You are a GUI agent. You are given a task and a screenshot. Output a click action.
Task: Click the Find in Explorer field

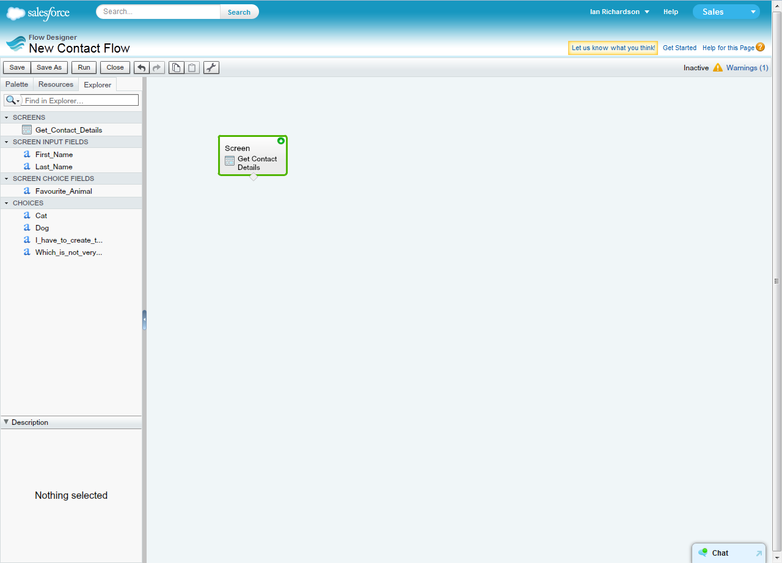[x=80, y=100]
